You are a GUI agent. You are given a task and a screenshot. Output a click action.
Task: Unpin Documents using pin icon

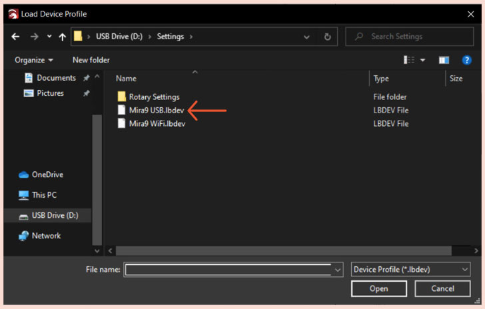pyautogui.click(x=87, y=78)
